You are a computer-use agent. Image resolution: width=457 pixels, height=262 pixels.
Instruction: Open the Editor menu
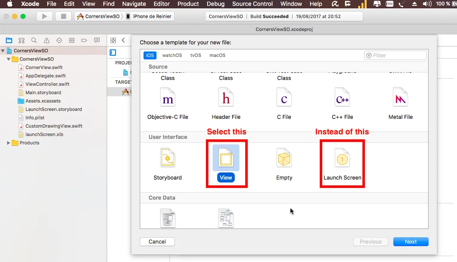tap(162, 4)
